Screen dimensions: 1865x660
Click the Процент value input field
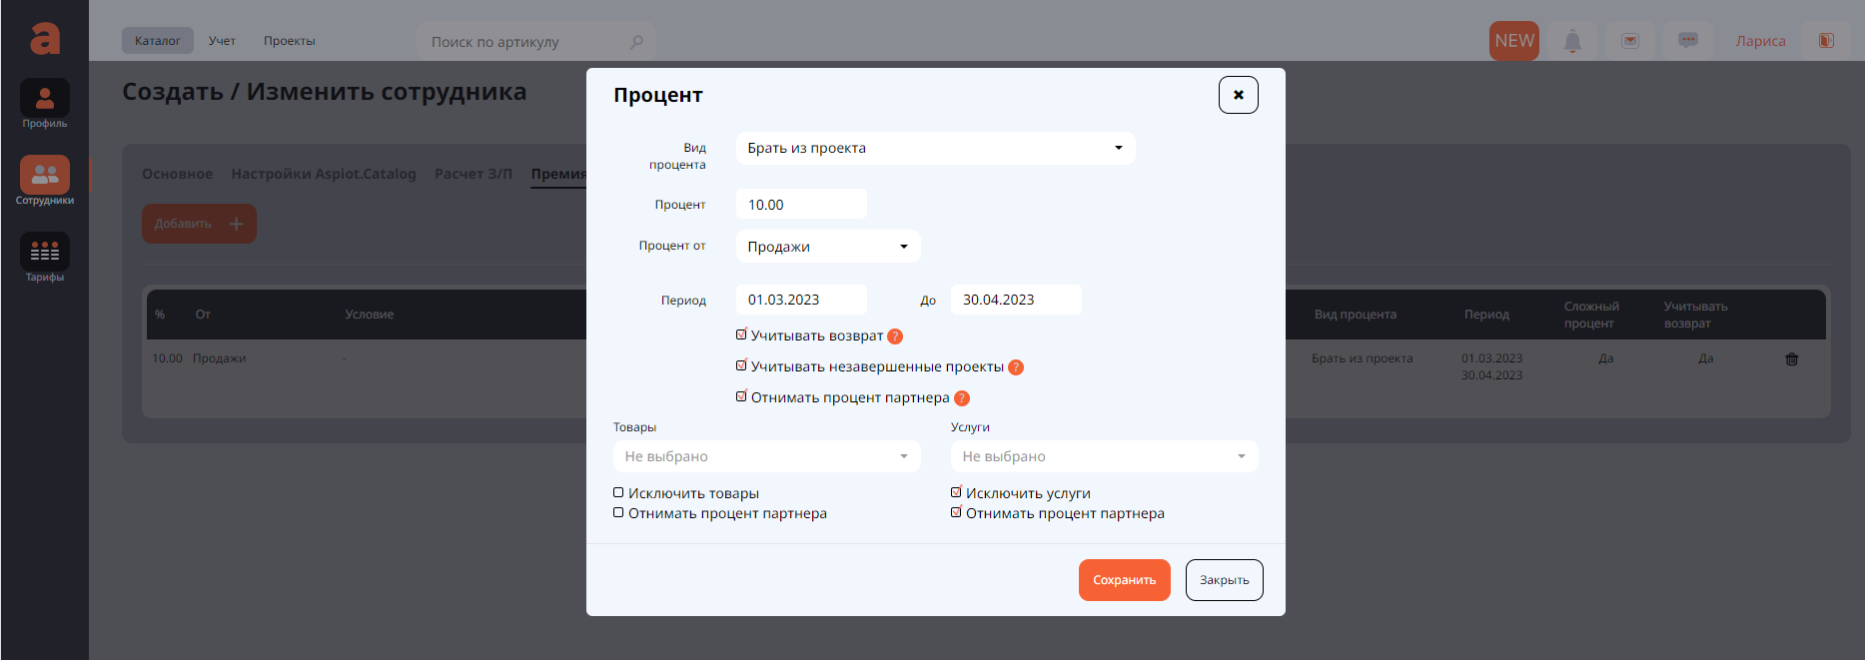click(x=801, y=205)
